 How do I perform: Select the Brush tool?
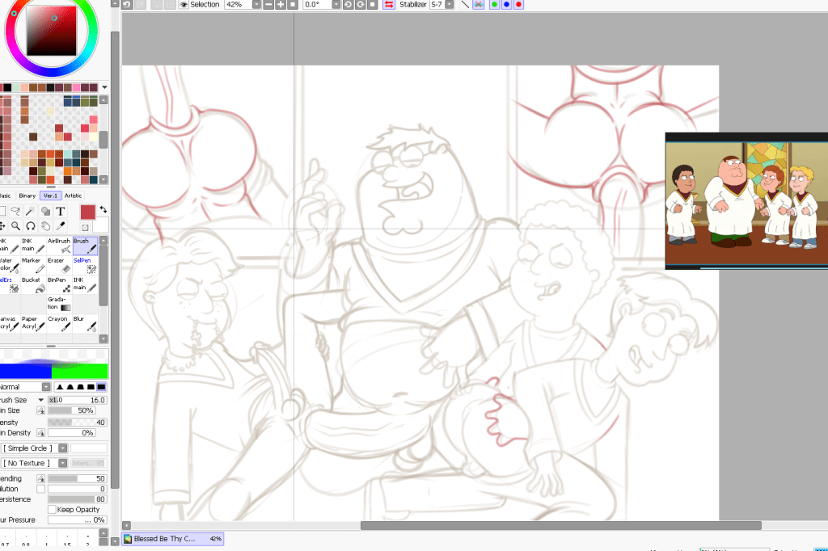85,246
